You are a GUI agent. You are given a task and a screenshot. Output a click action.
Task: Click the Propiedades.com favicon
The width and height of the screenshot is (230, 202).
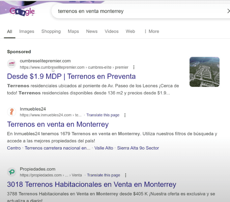click(x=11, y=172)
